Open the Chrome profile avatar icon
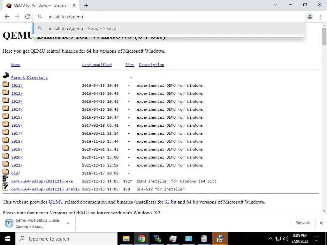 [x=310, y=17]
